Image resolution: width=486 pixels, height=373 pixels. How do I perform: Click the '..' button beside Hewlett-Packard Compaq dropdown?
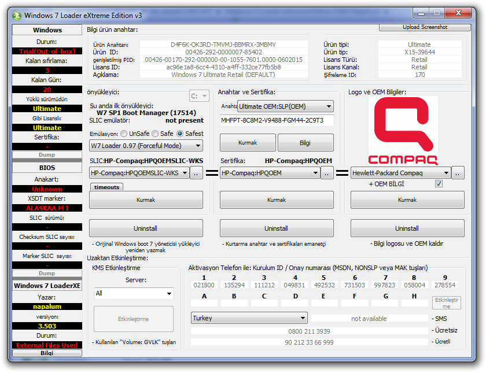tap(458, 173)
